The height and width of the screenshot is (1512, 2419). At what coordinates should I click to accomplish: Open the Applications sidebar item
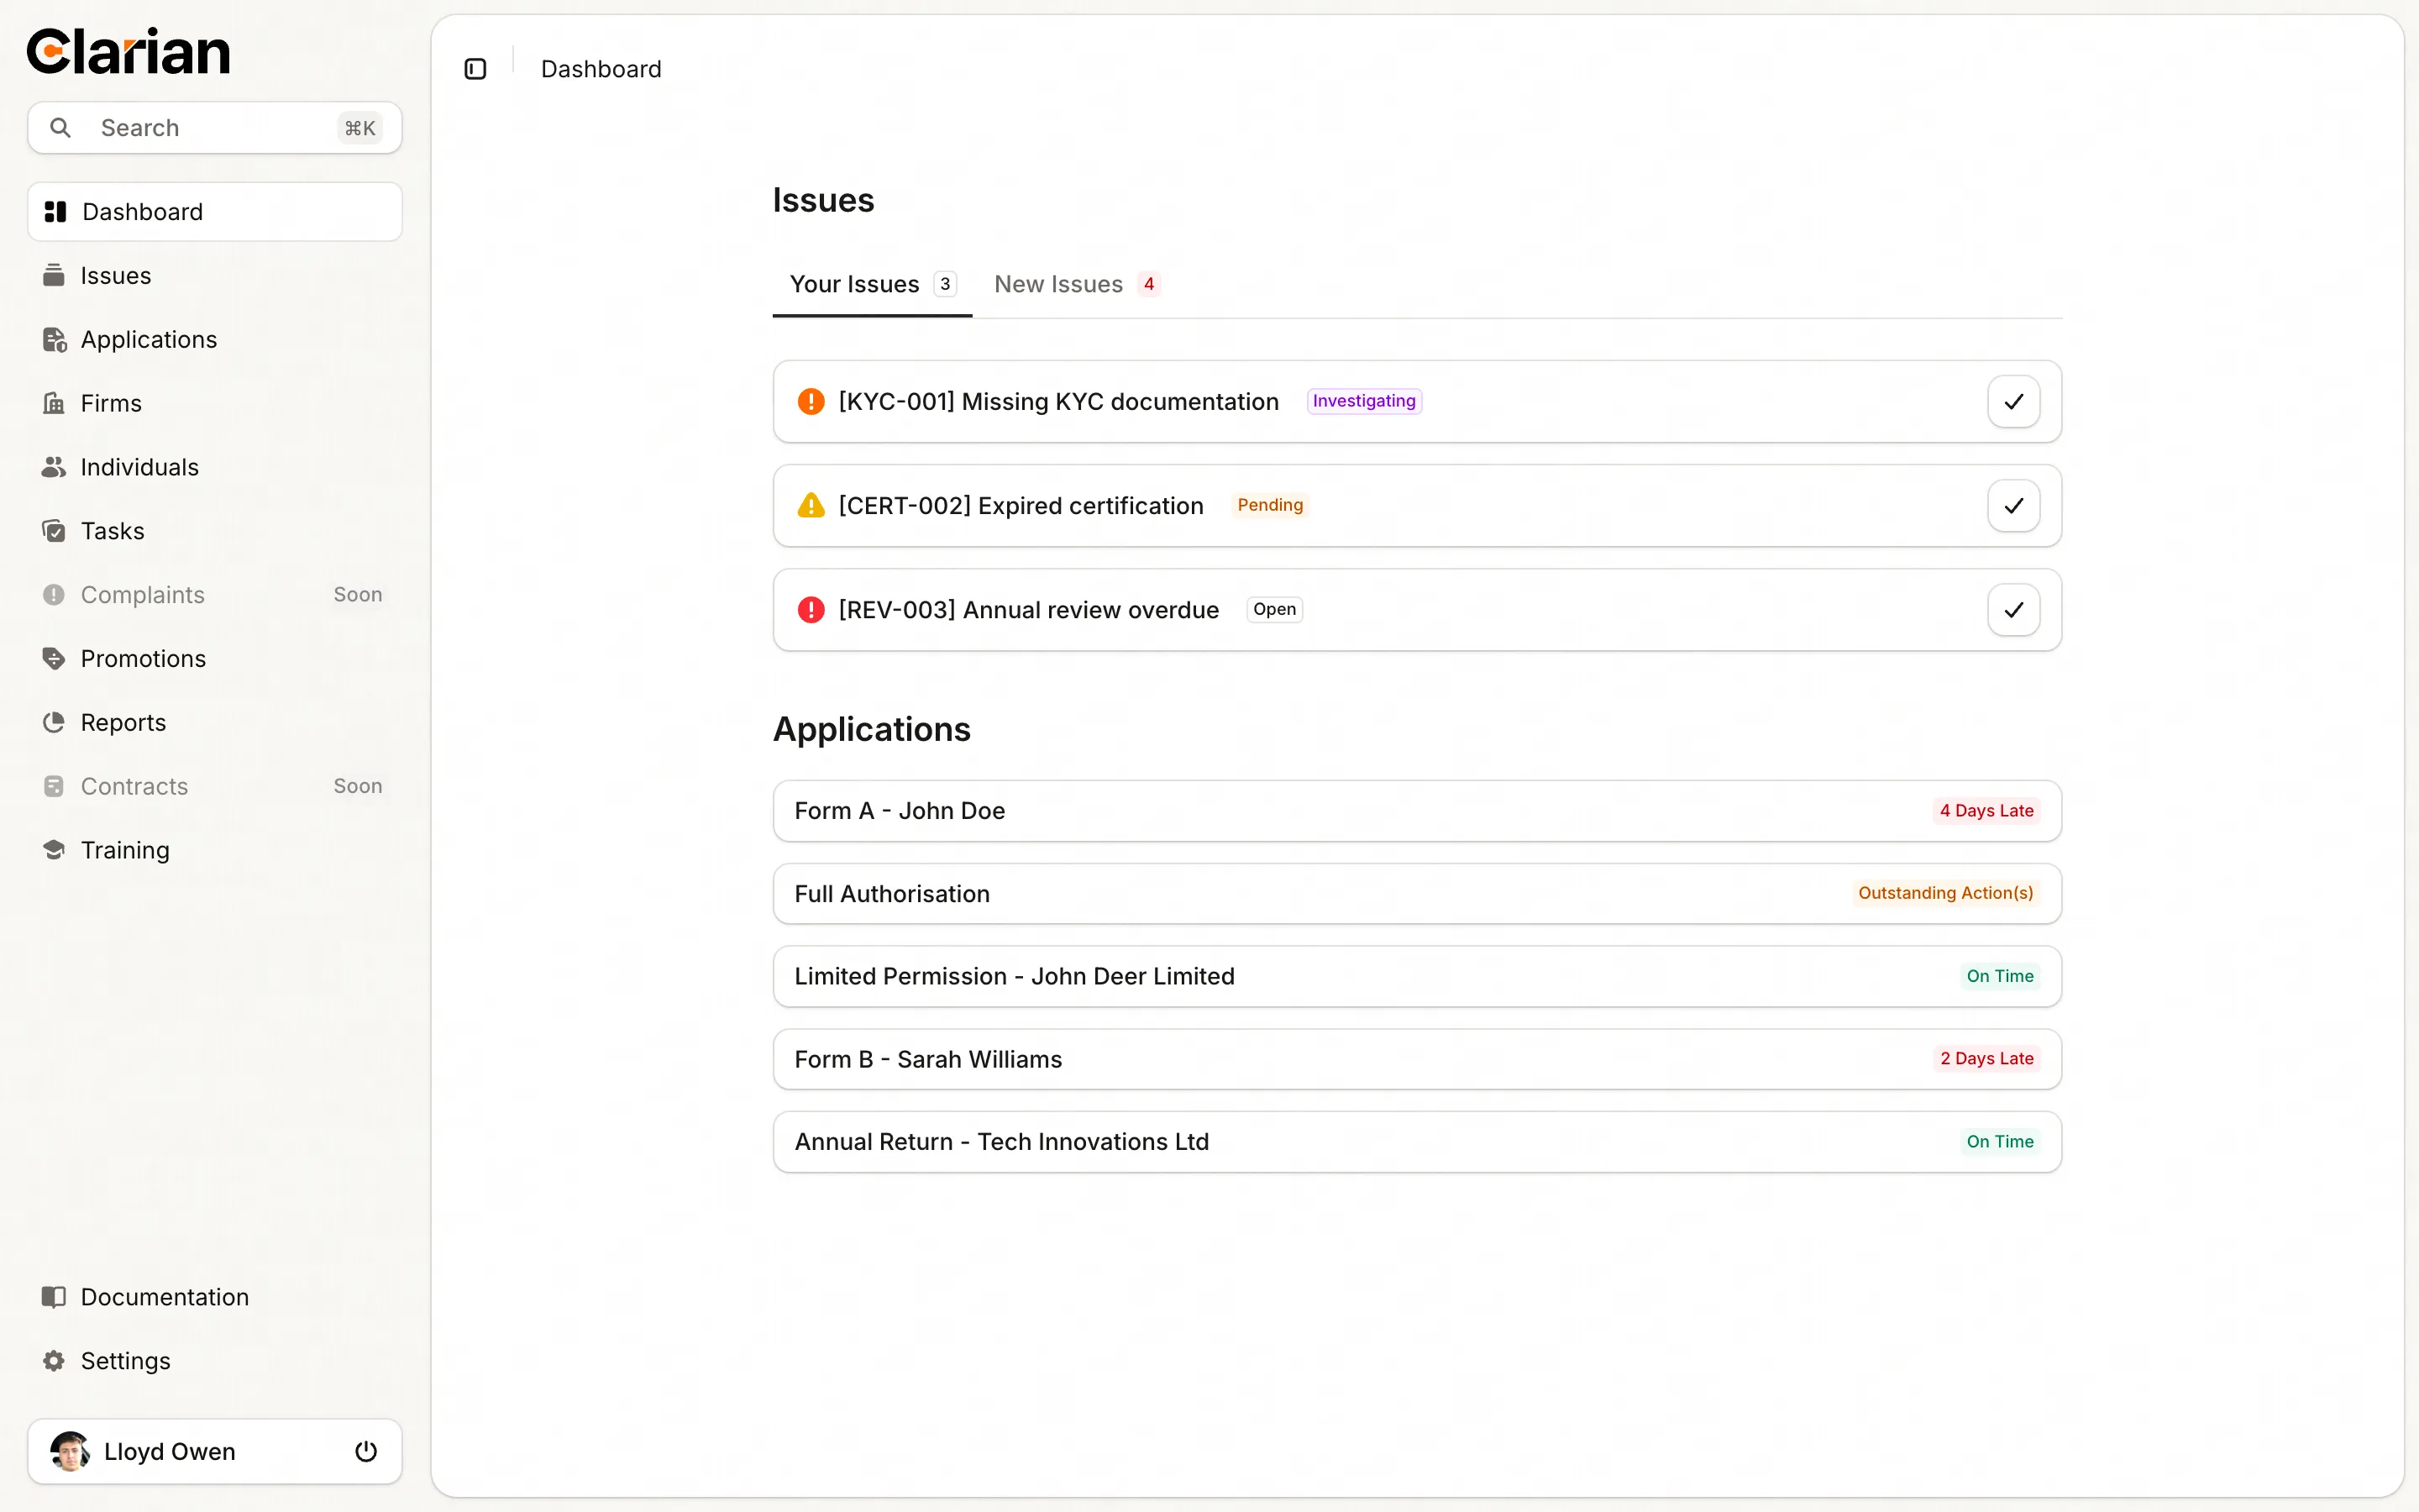pyautogui.click(x=148, y=339)
